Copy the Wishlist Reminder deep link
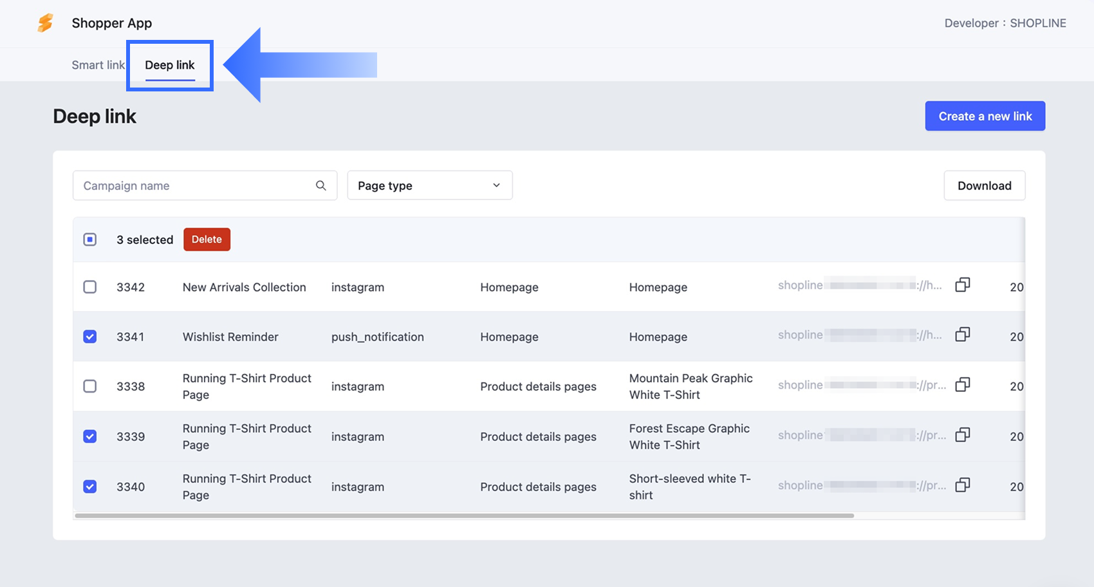The width and height of the screenshot is (1094, 587). 963,334
